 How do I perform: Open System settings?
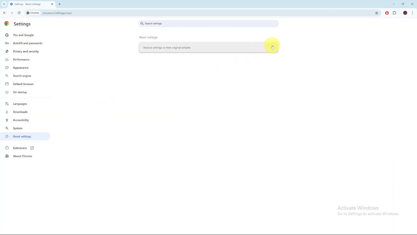(x=18, y=128)
